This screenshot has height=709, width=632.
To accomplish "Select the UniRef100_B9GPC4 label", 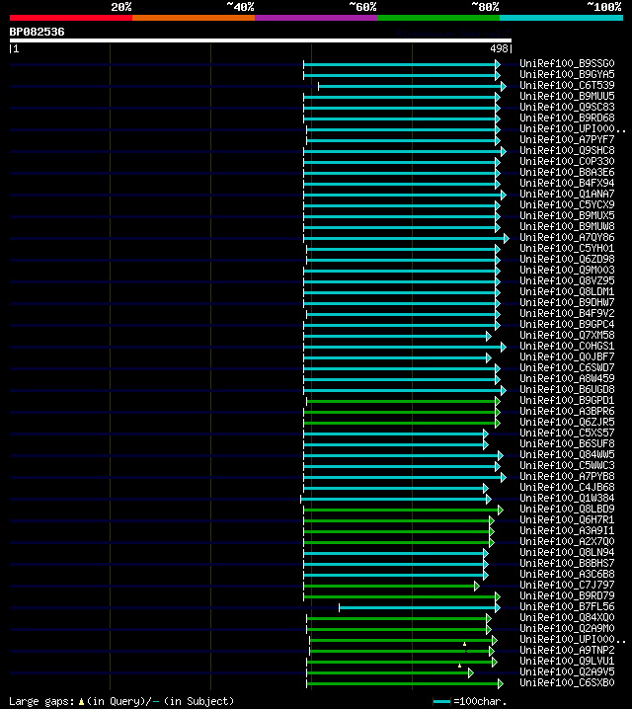I will [567, 324].
